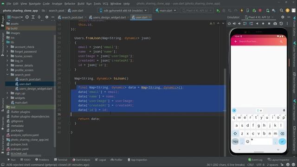Expand sign_up folder

pyautogui.click(x=7, y=93)
